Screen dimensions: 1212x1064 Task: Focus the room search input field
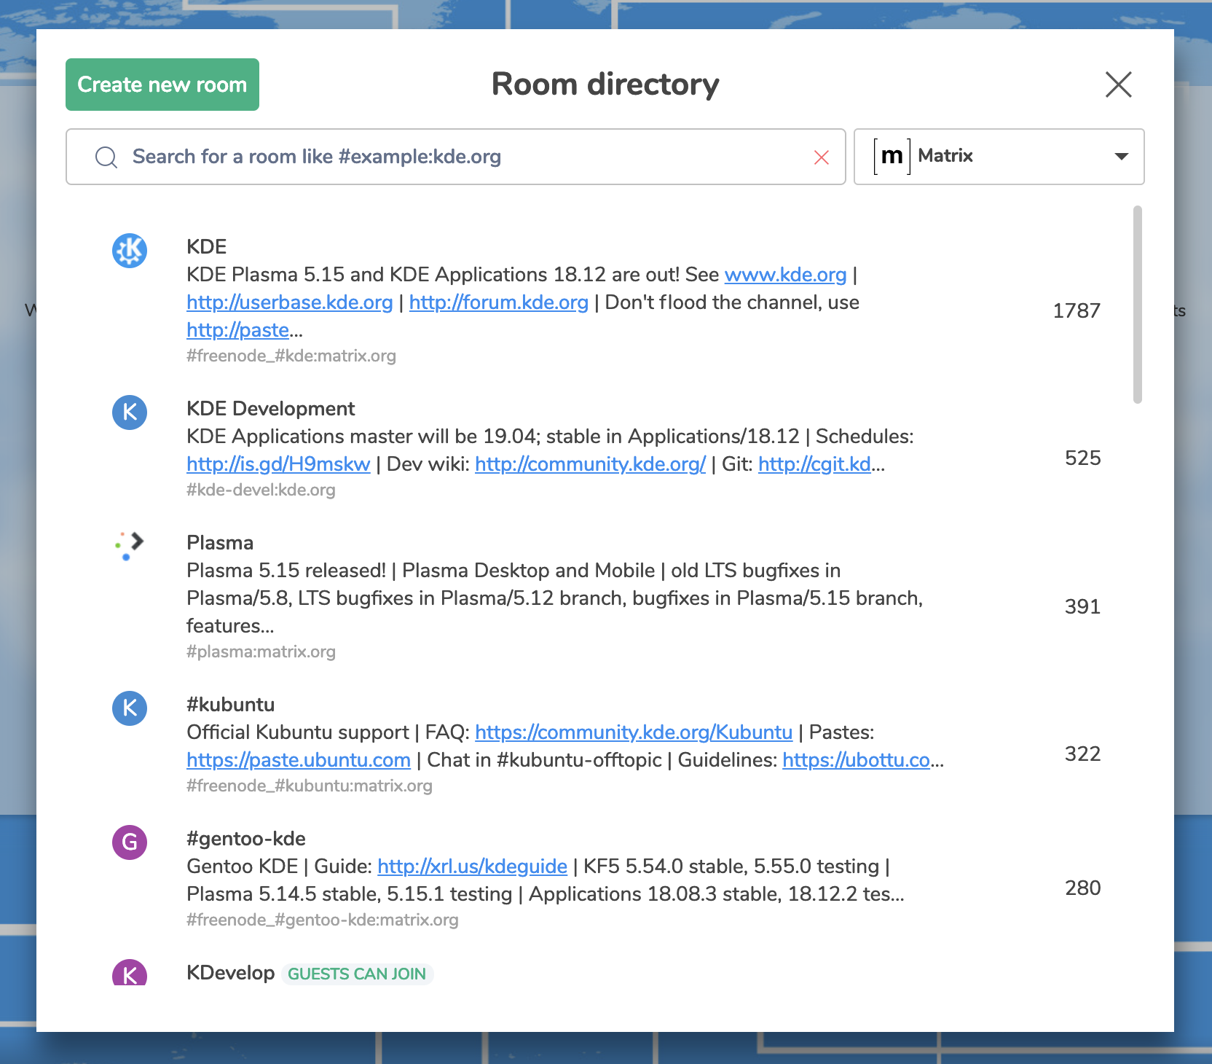pos(466,157)
